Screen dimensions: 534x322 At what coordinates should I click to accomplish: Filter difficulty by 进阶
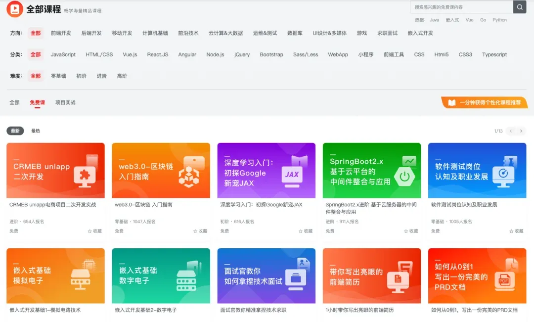[x=101, y=76]
